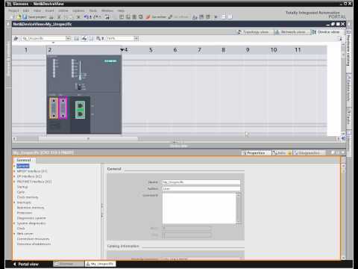Click the Author input field

(x=201, y=188)
